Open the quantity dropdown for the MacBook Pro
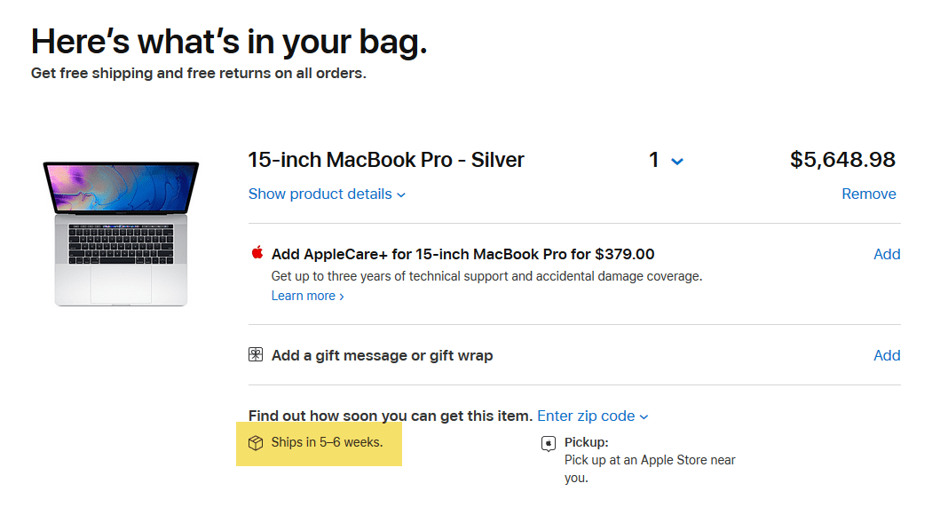Screen dimensions: 948x531 click(x=666, y=161)
